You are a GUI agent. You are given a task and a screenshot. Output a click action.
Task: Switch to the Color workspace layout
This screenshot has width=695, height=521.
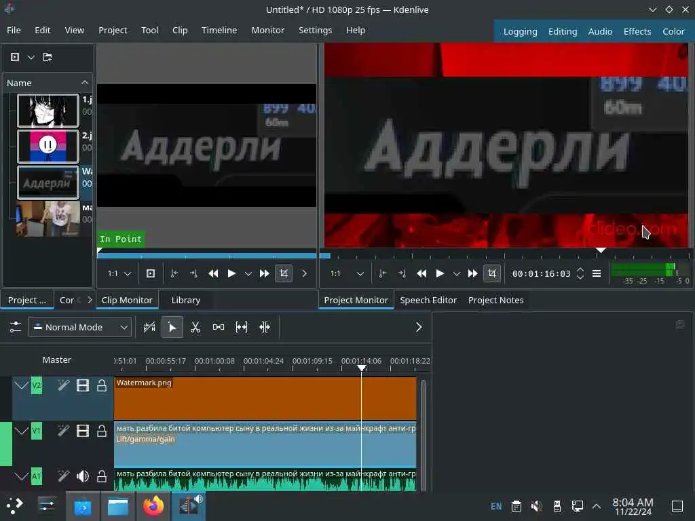(x=673, y=31)
